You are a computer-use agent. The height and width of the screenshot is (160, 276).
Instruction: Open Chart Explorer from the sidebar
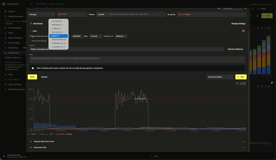tap(15, 28)
